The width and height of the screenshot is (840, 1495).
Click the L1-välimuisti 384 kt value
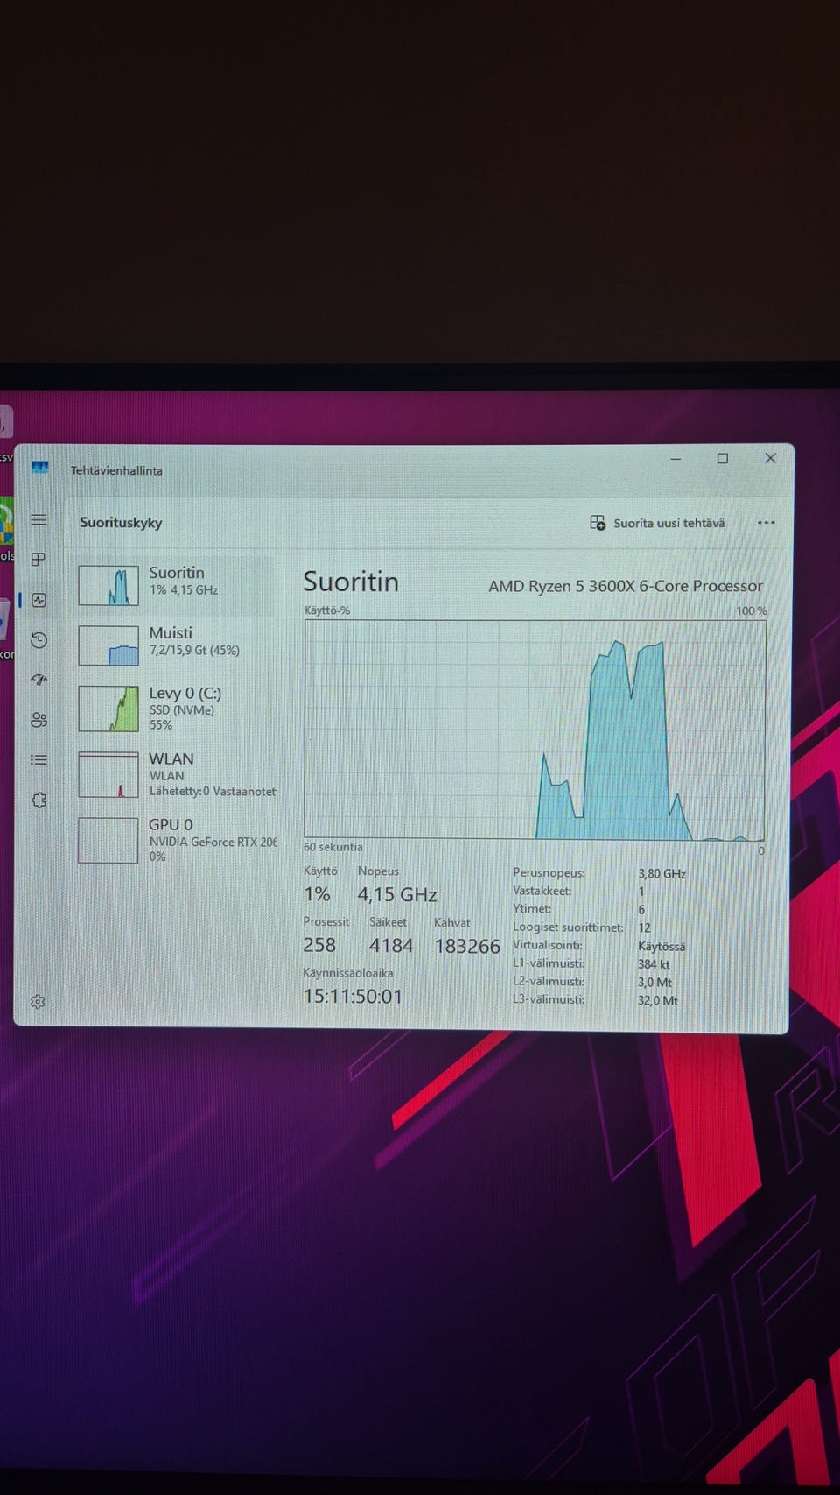(x=654, y=964)
